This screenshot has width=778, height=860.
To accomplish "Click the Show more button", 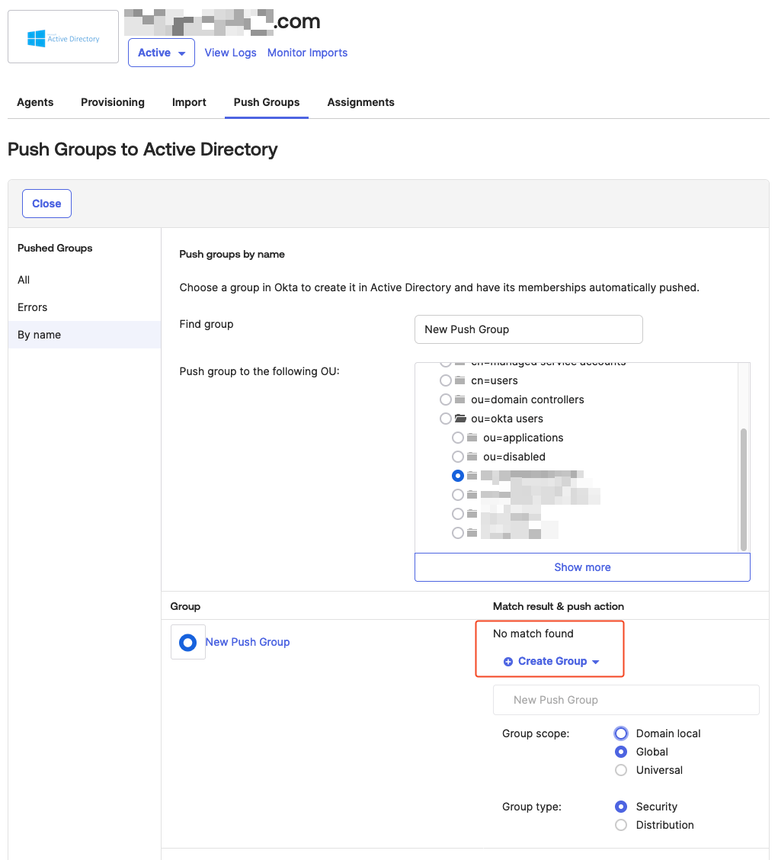I will (582, 568).
